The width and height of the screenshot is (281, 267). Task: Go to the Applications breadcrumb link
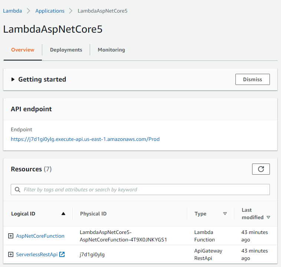pyautogui.click(x=50, y=11)
